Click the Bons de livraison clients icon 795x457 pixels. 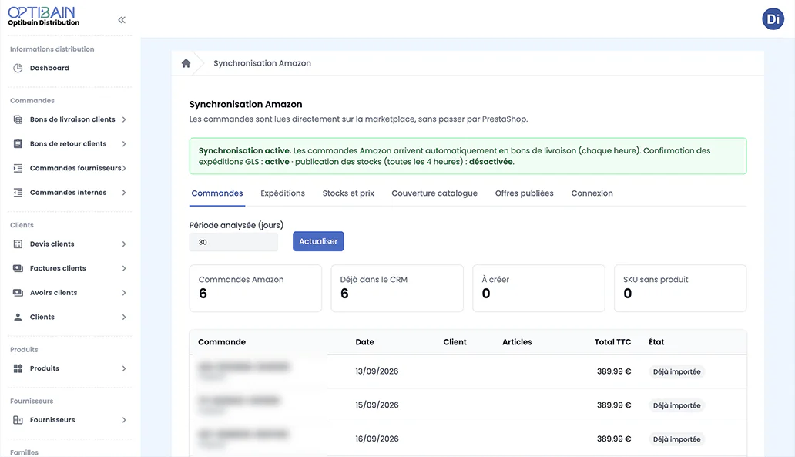[x=18, y=119]
